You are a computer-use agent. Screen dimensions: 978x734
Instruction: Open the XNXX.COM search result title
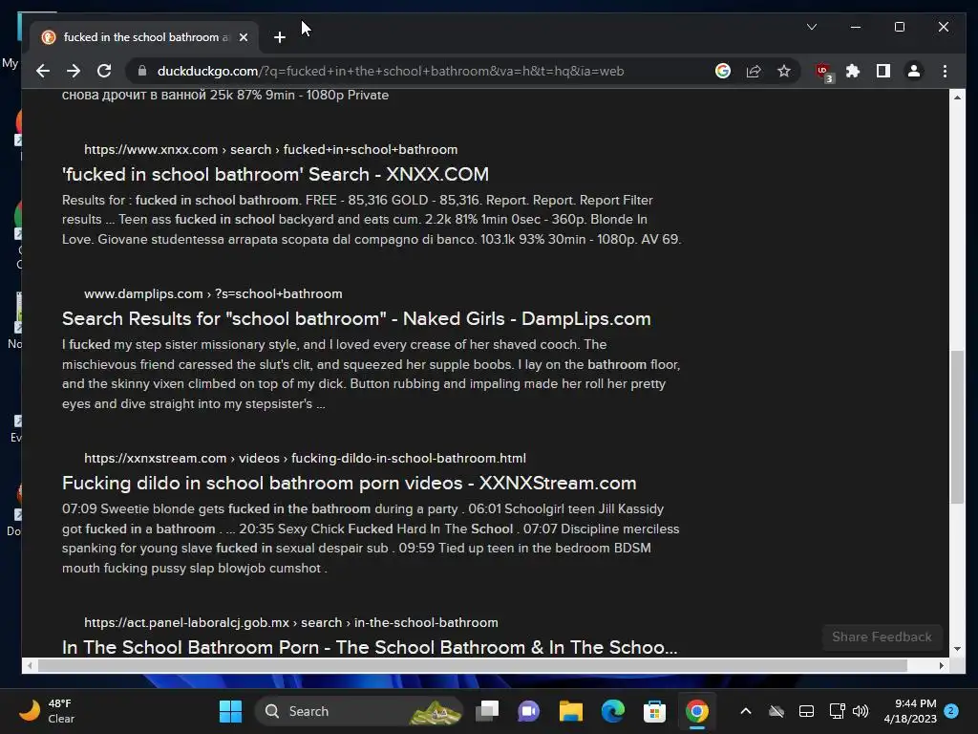coord(275,174)
